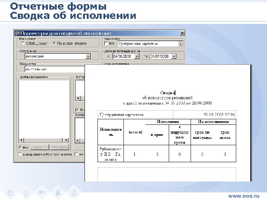The image size is (267, 200).
Task: Click the Добавить button
Action: click(60, 147)
